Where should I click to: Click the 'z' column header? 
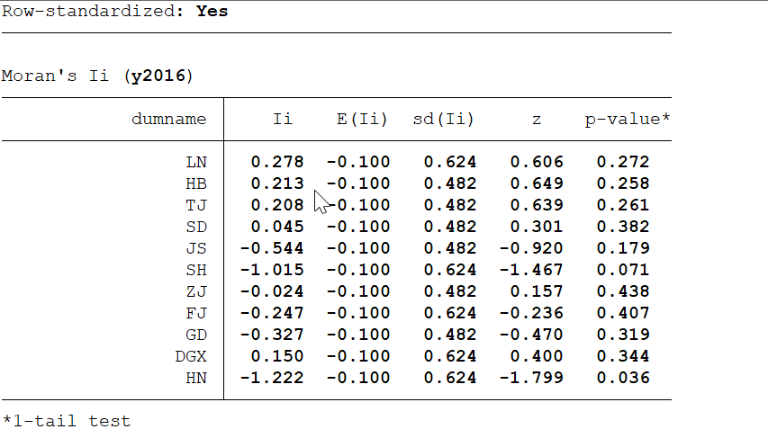(537, 119)
